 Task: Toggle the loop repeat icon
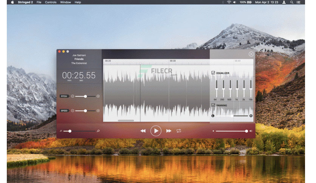(179, 131)
